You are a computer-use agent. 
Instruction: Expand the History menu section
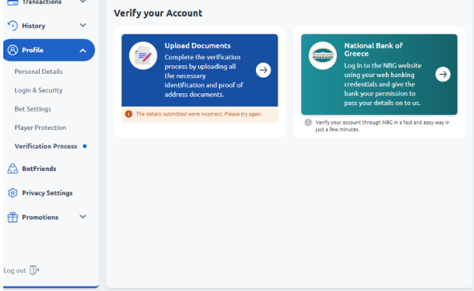pos(83,25)
